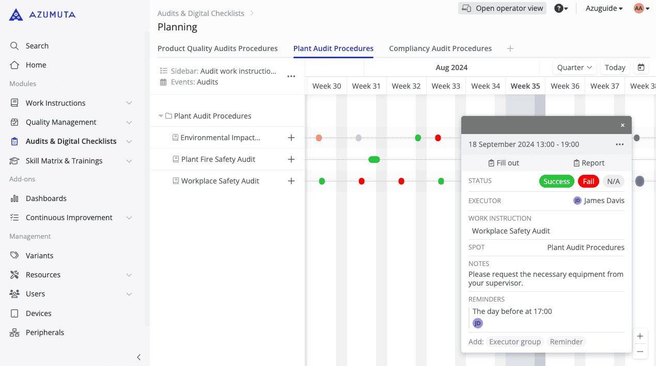This screenshot has width=656, height=366.
Task: Jump to Today in timeline
Action: tap(615, 68)
